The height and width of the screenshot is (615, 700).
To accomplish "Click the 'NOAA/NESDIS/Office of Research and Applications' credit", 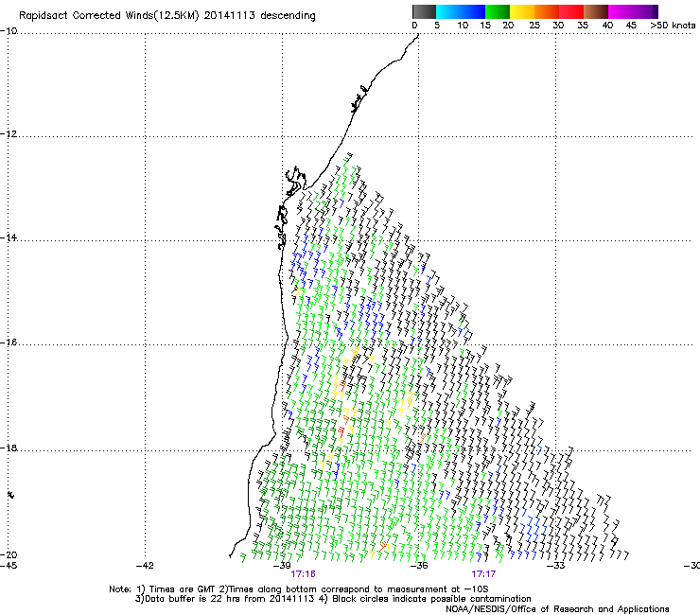I will 557,609.
